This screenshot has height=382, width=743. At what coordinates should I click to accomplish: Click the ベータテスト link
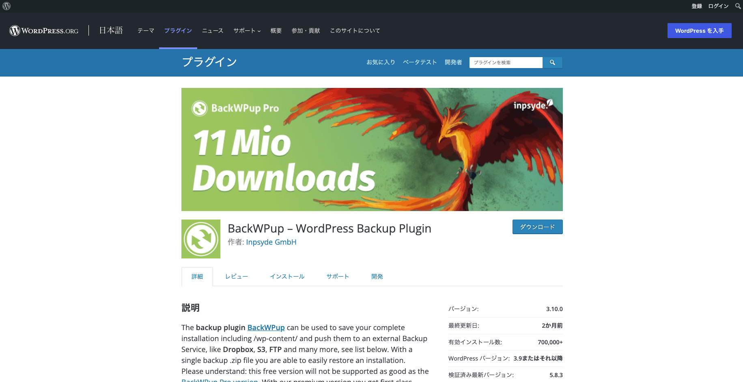[x=420, y=62]
